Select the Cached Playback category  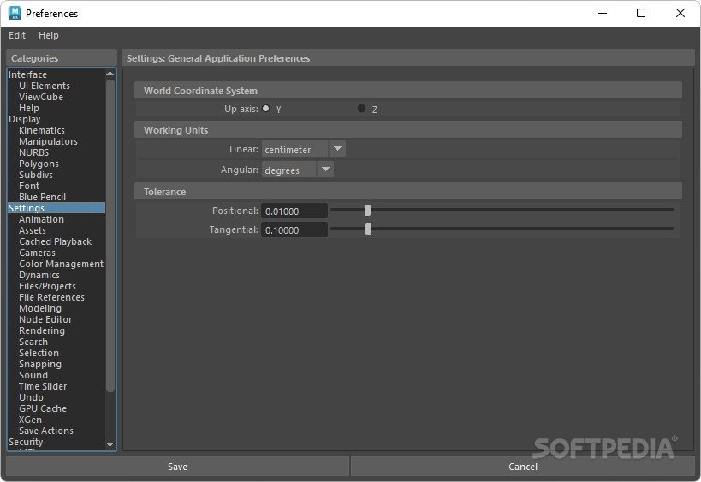[x=55, y=242]
